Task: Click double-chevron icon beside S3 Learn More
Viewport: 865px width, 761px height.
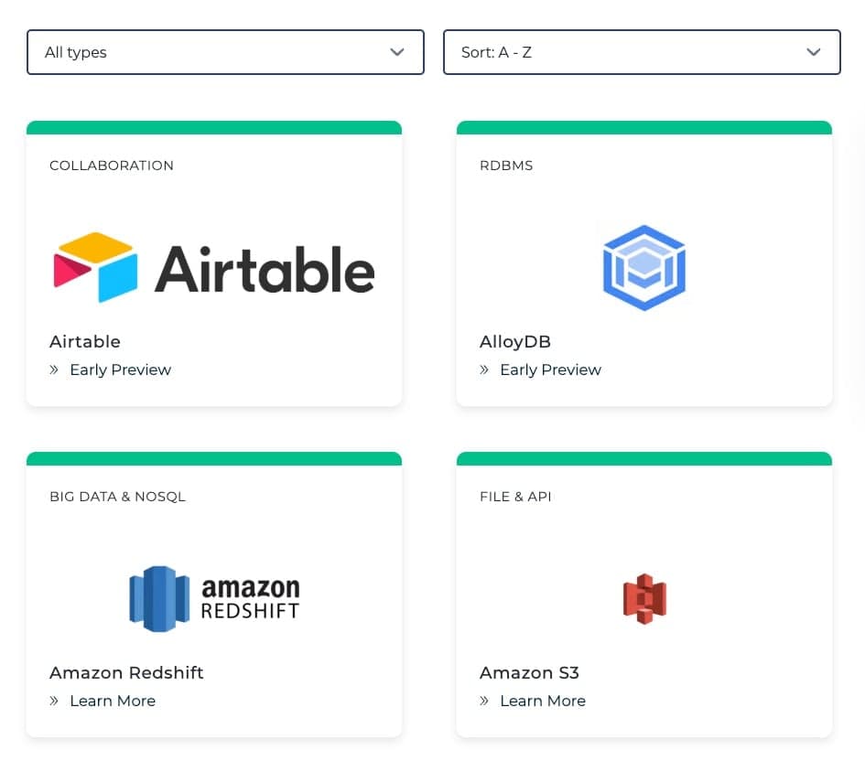Action: pos(484,701)
